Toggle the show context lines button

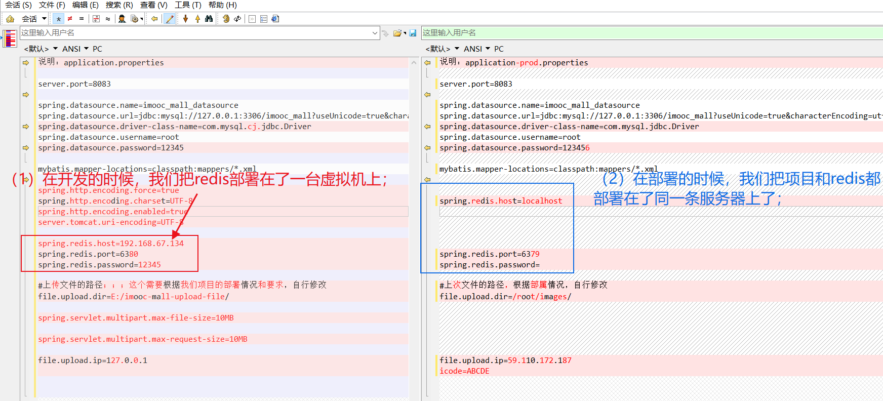[x=96, y=19]
